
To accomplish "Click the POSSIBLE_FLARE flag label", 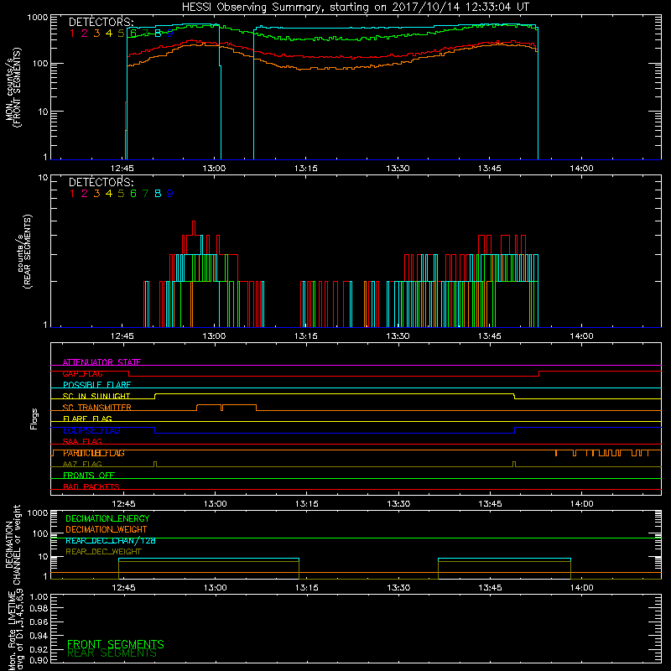I will (96, 385).
